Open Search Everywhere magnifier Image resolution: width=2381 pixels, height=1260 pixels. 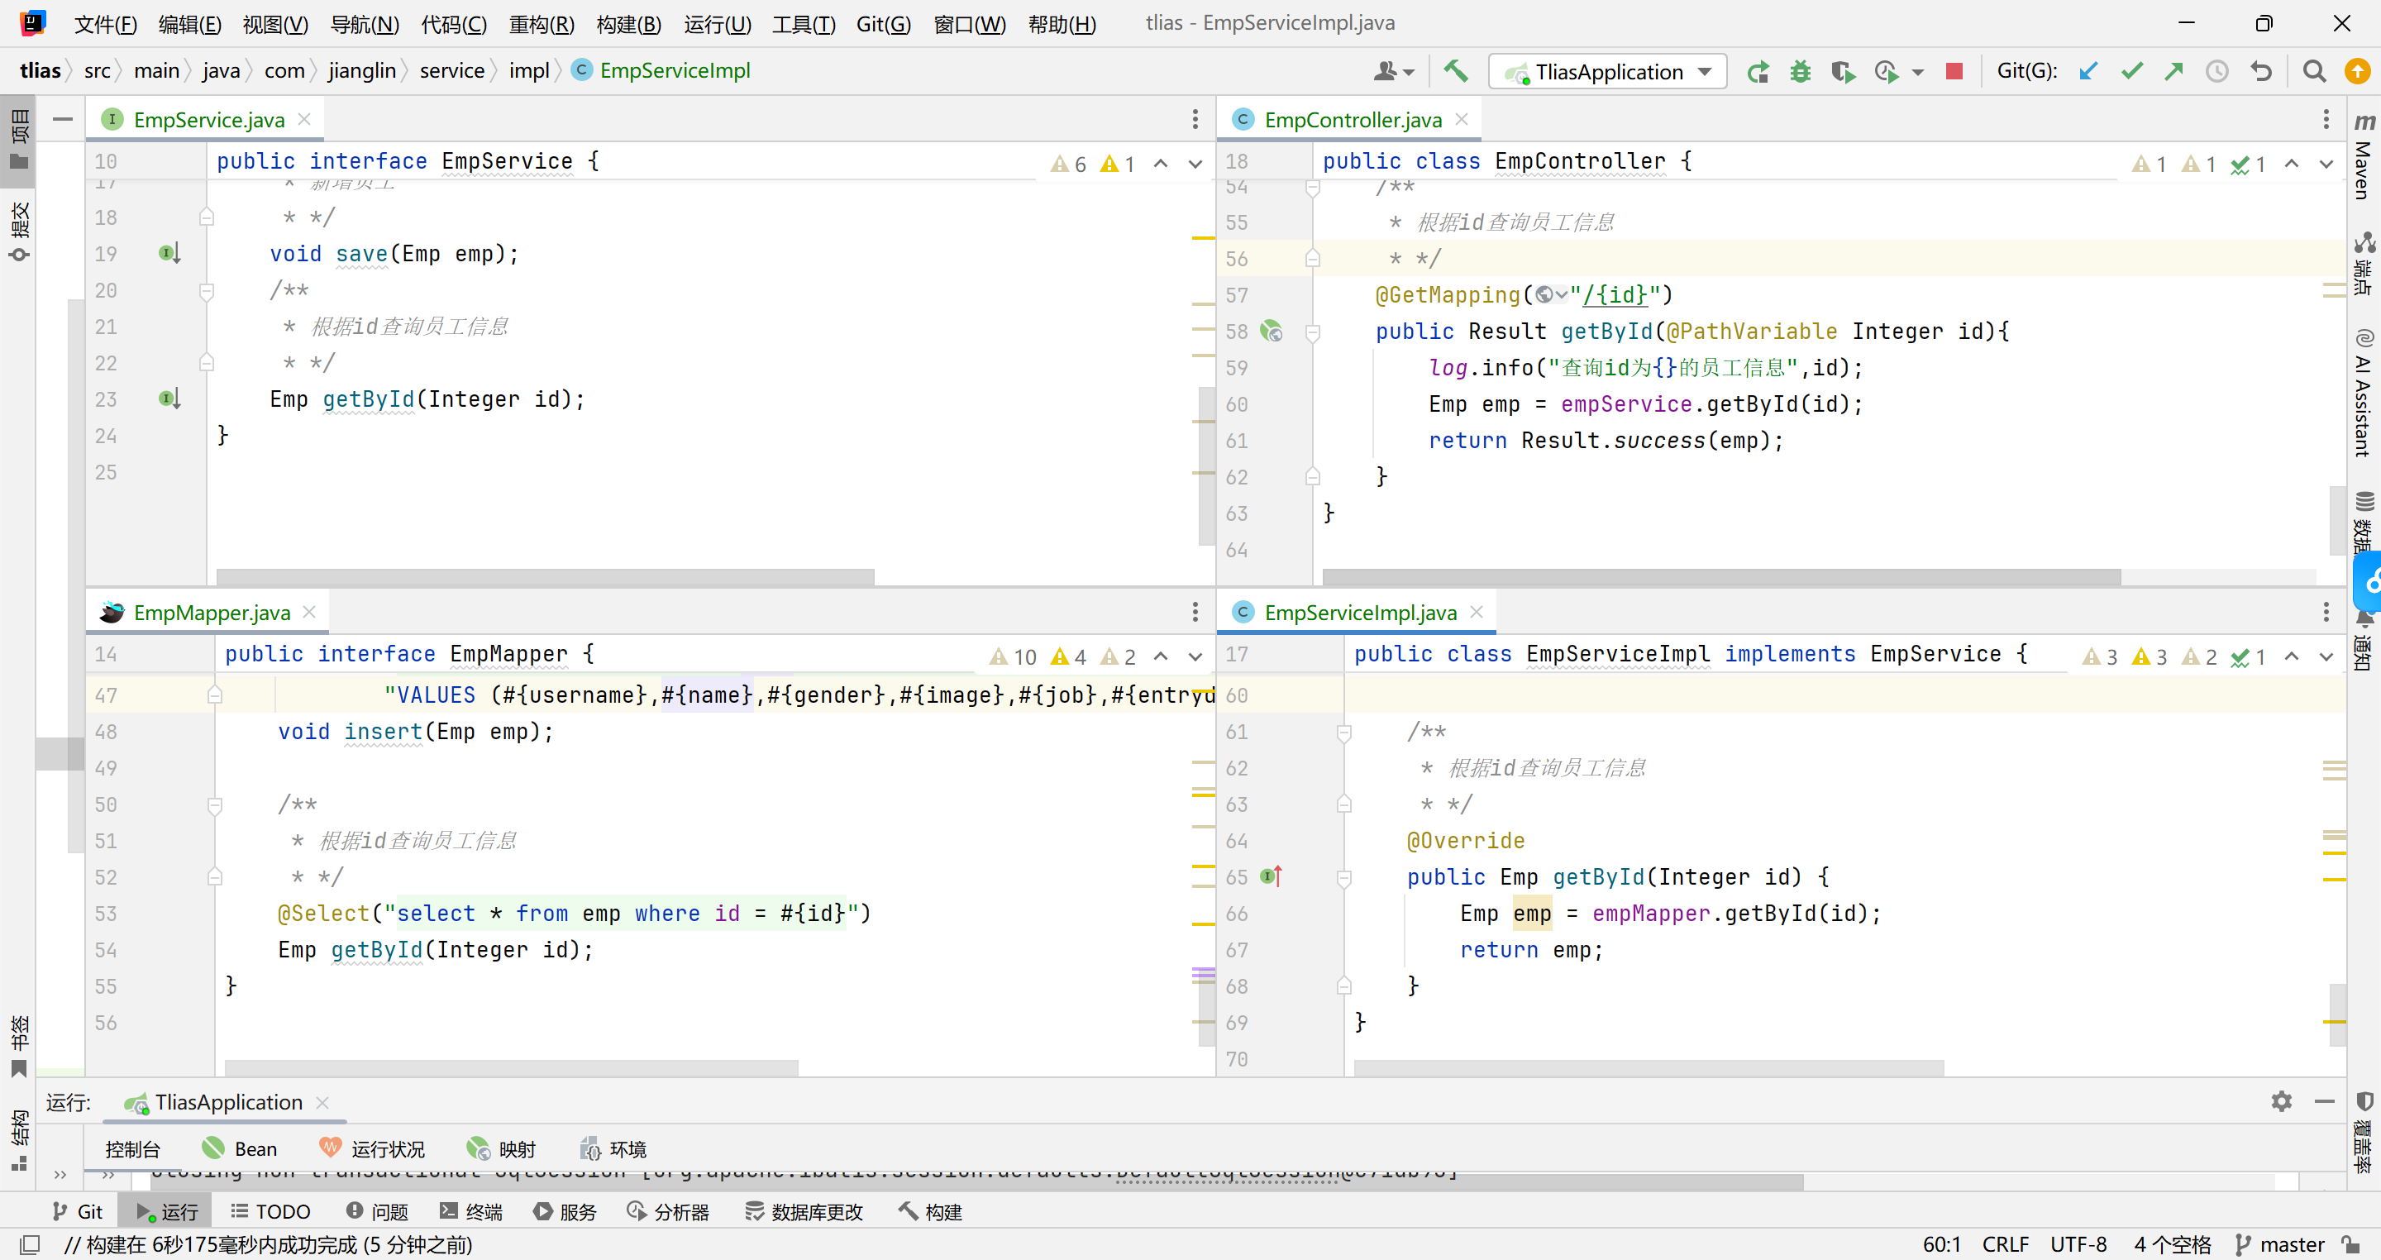(2313, 71)
